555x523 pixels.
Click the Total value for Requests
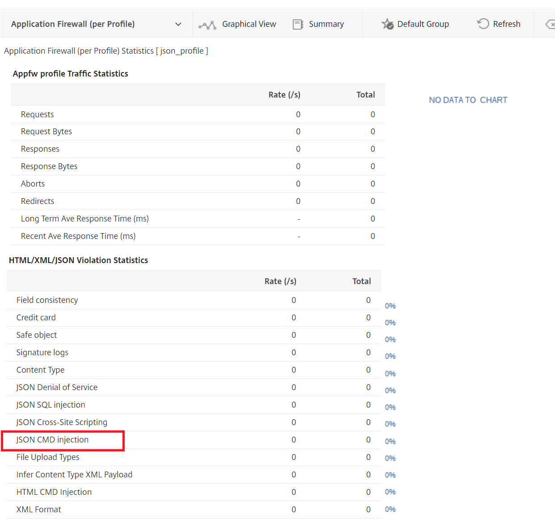[373, 115]
